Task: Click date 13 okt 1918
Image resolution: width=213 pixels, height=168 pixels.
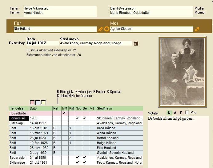Action: pyautogui.click(x=38, y=128)
